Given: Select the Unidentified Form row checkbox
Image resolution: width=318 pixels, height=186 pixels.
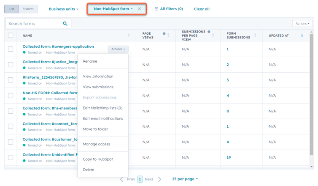Looking at the screenshot, I should pyautogui.click(x=11, y=158).
